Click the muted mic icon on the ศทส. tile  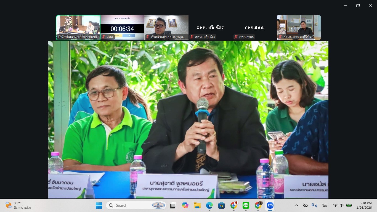[104, 37]
